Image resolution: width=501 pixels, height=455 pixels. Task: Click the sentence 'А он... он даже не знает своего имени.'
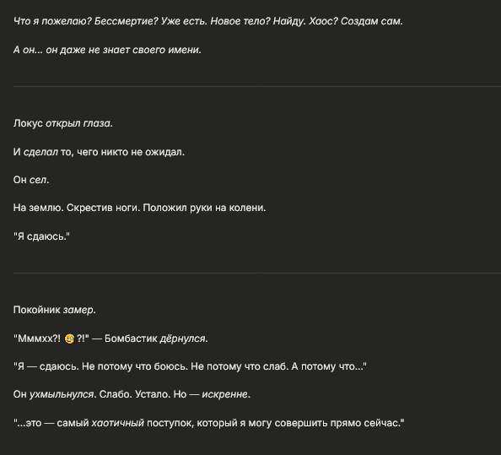pos(107,50)
